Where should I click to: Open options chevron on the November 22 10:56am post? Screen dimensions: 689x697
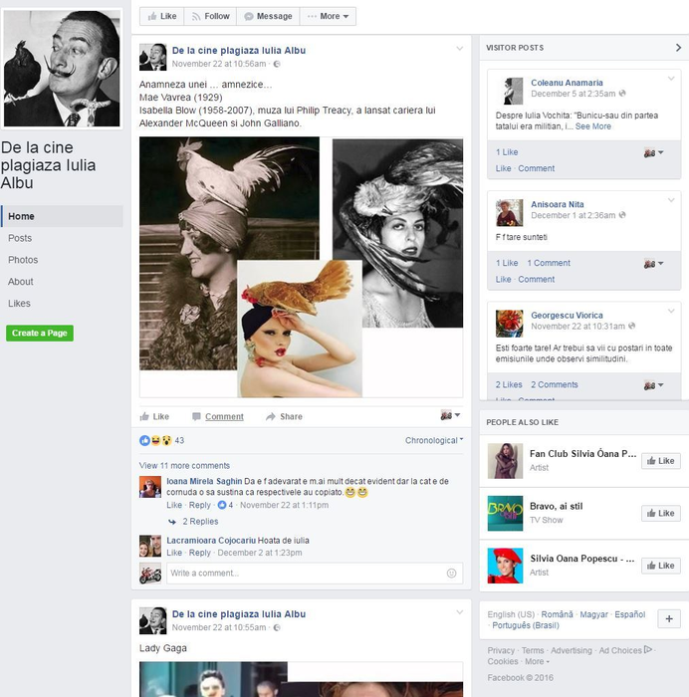[460, 49]
